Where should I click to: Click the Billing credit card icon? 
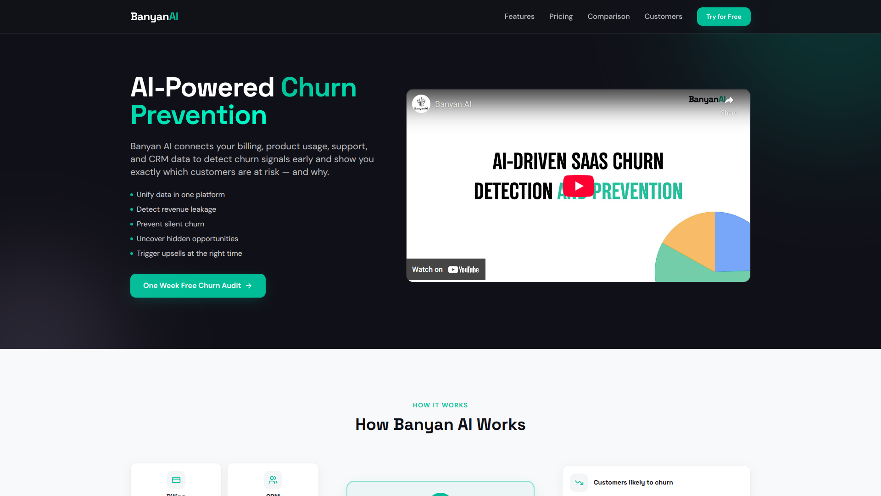[x=176, y=480]
